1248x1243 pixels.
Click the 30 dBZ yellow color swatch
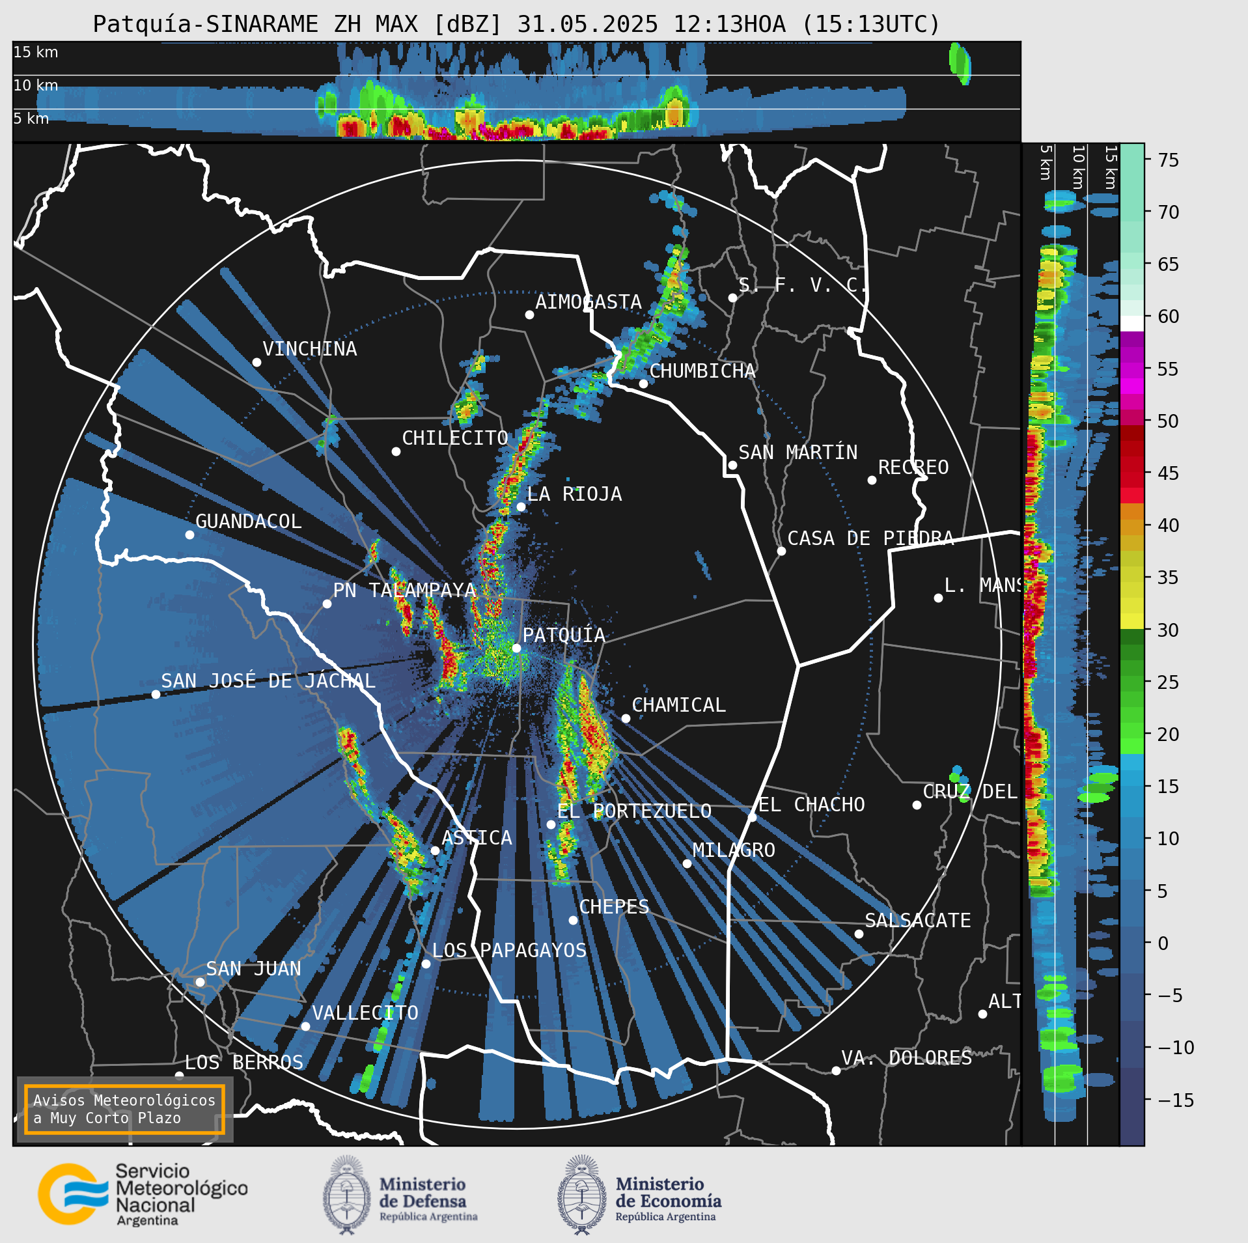1132,621
